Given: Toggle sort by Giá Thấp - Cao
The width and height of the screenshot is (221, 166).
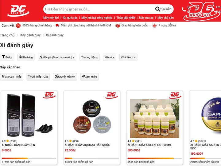Looking at the screenshot, I should click(38, 77).
